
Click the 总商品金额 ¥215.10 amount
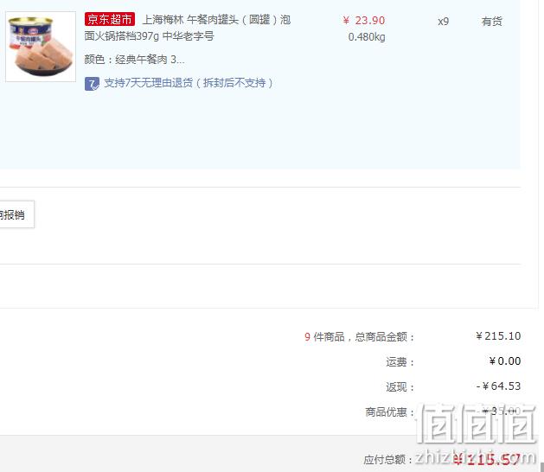[498, 335]
